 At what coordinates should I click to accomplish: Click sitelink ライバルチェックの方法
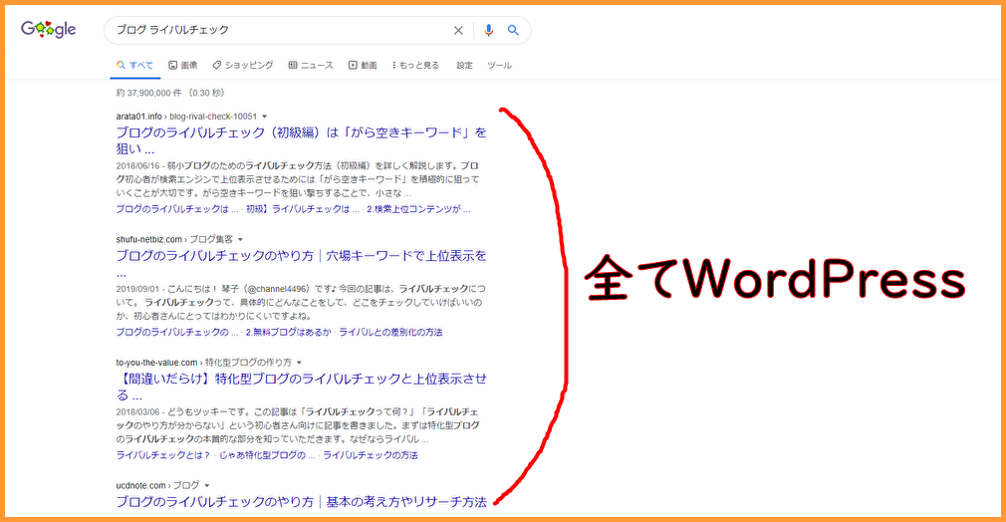(x=371, y=455)
